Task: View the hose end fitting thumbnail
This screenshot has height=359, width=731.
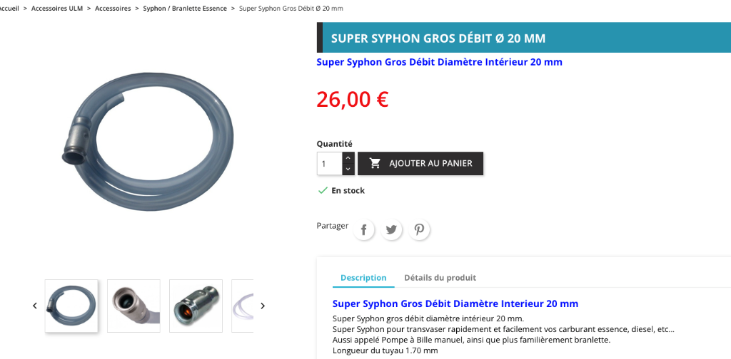Action: (133, 306)
